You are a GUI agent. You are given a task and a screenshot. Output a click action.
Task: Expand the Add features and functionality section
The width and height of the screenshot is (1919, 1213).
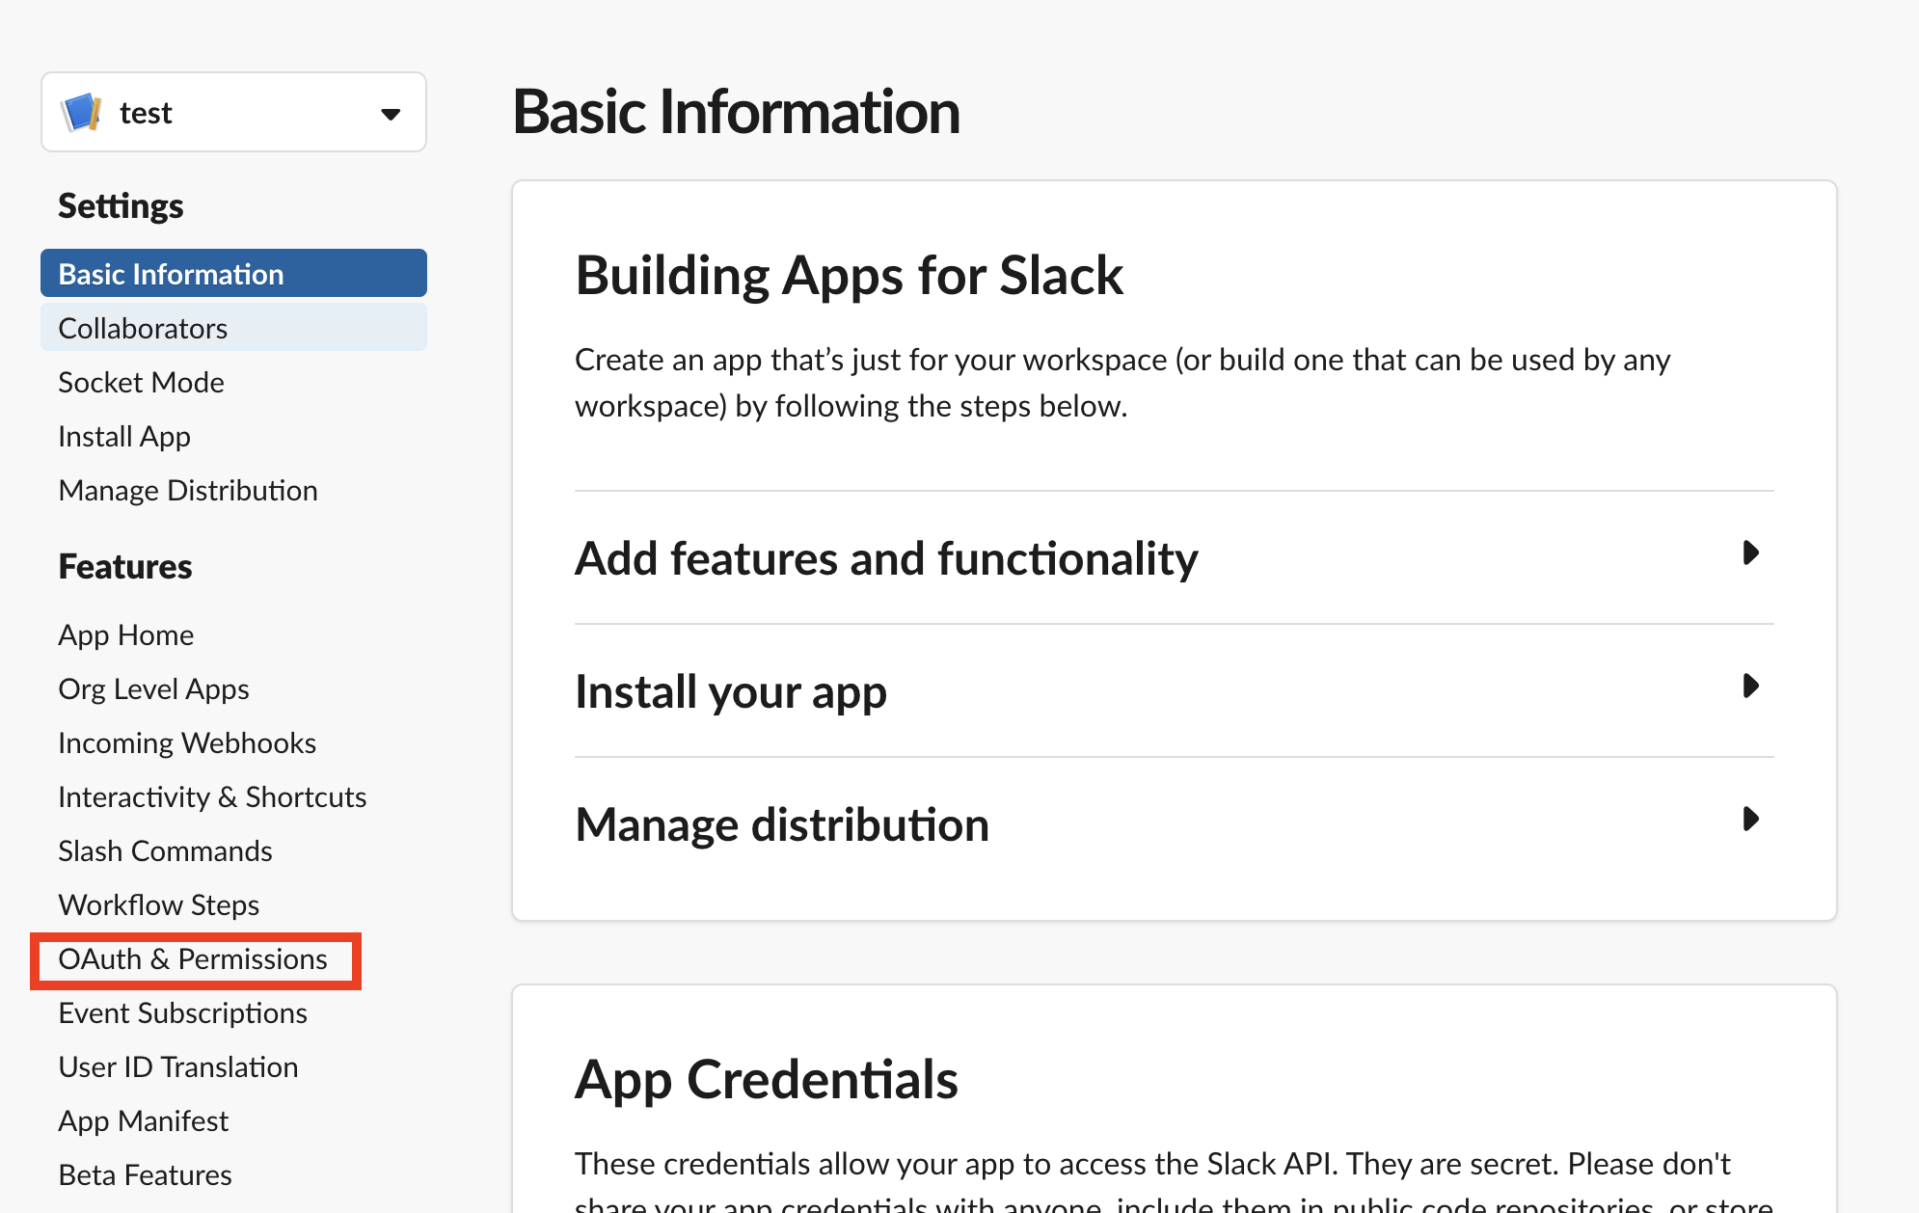click(886, 557)
